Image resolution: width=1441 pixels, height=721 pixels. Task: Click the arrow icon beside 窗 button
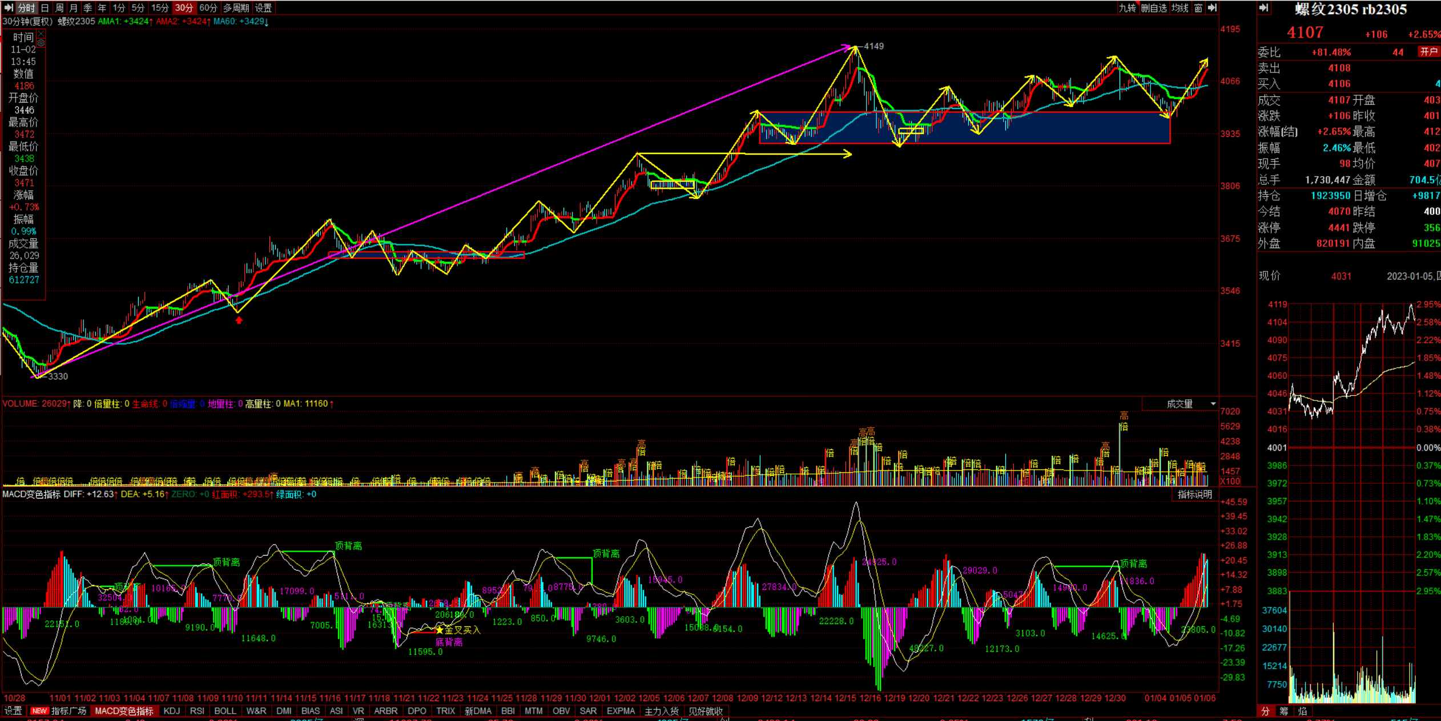[1212, 7]
